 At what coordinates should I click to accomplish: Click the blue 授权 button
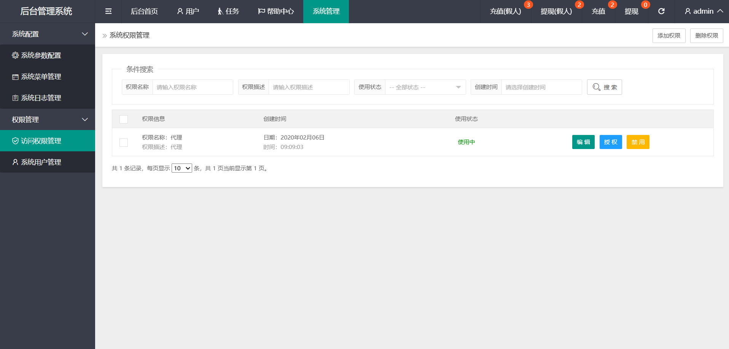click(611, 142)
